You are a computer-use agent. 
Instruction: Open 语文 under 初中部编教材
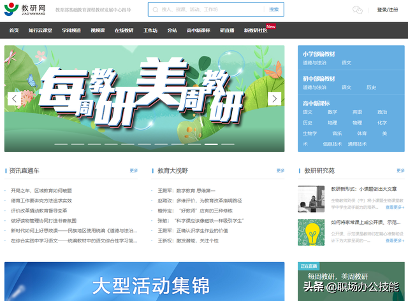coord(346,88)
